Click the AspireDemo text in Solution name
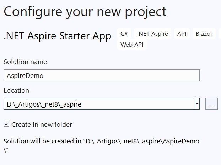The image size is (221, 165). tap(25, 76)
